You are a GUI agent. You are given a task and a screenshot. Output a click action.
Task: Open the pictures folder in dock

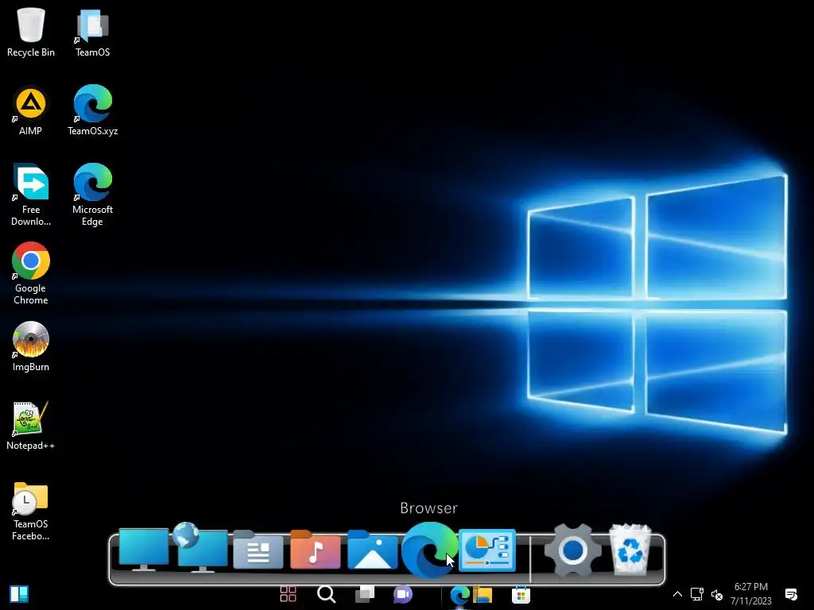click(372, 550)
